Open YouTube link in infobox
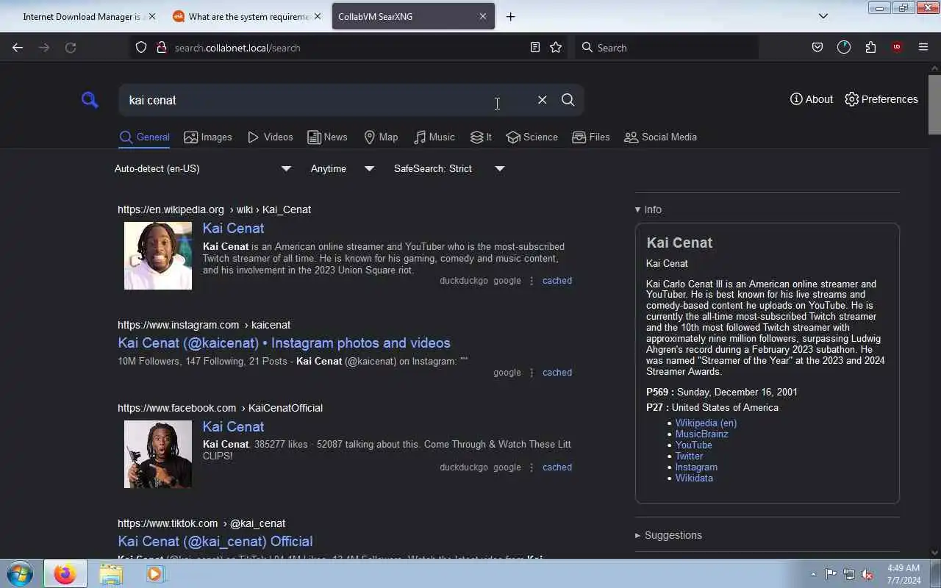 click(x=693, y=445)
